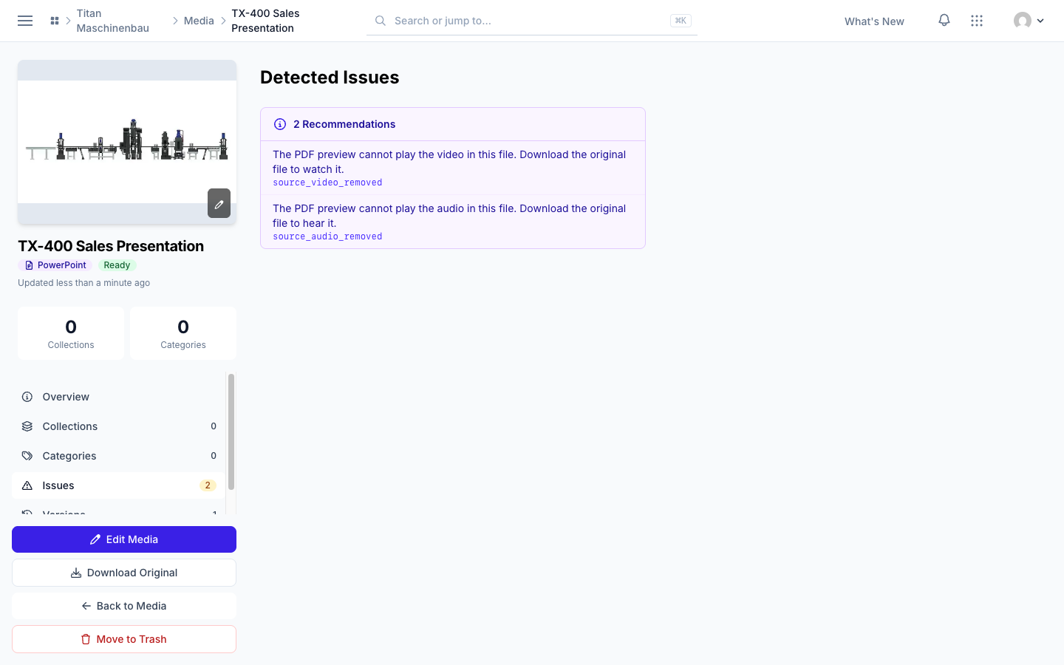Click Move to Trash button

124,639
